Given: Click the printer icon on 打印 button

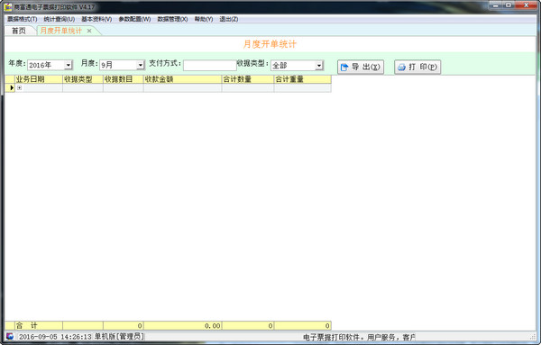Looking at the screenshot, I should [x=401, y=68].
